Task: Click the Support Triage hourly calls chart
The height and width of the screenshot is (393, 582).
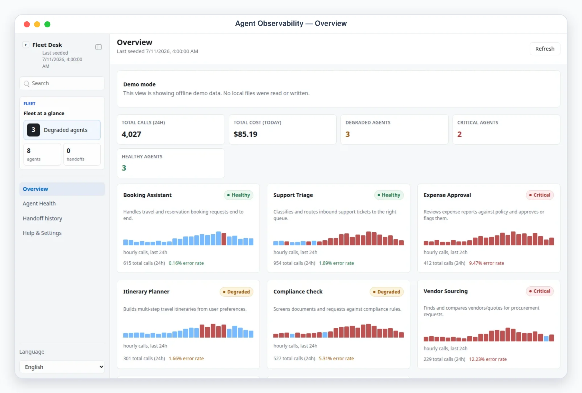Action: (338, 238)
